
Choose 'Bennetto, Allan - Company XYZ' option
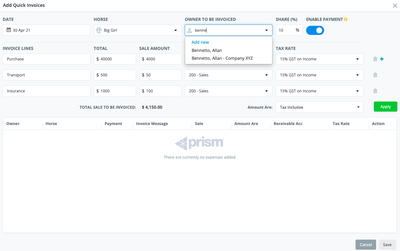pos(222,58)
